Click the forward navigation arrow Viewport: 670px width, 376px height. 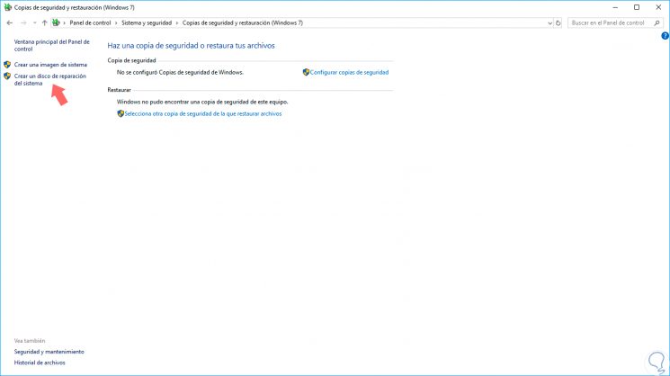click(x=23, y=23)
